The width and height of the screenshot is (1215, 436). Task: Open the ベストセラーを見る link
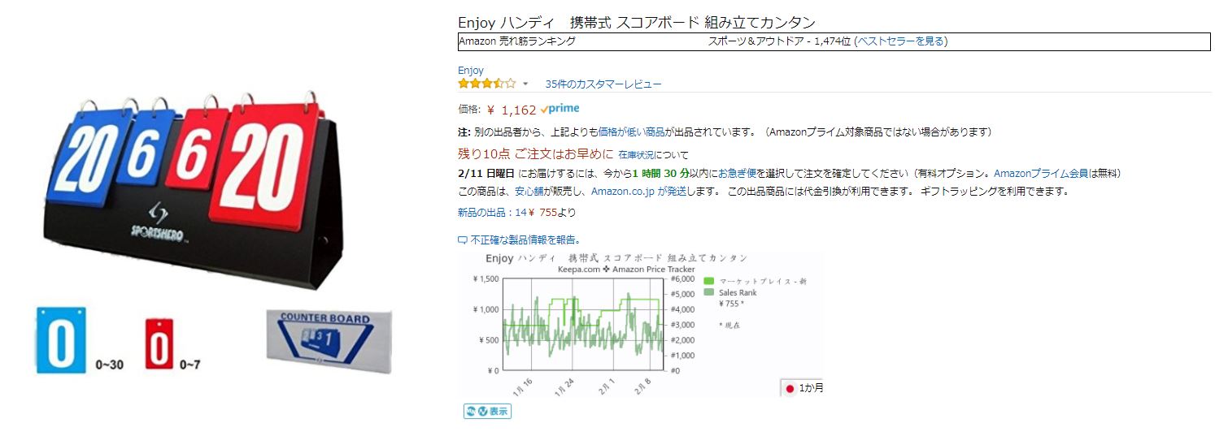[900, 41]
